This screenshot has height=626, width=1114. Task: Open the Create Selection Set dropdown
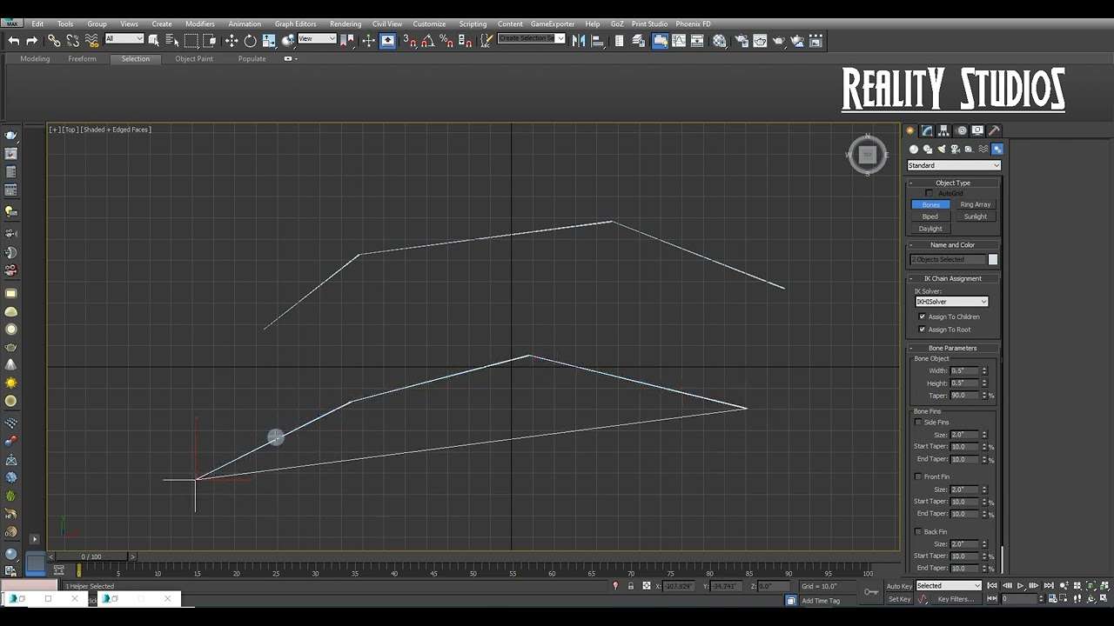click(x=532, y=38)
